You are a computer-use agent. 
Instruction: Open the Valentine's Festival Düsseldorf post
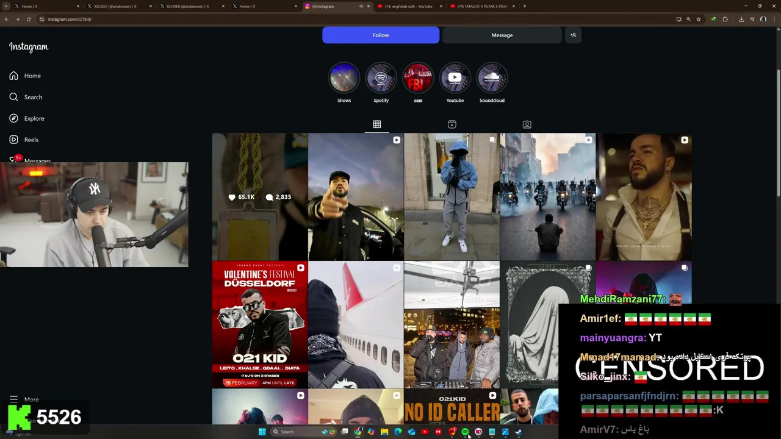pyautogui.click(x=260, y=325)
